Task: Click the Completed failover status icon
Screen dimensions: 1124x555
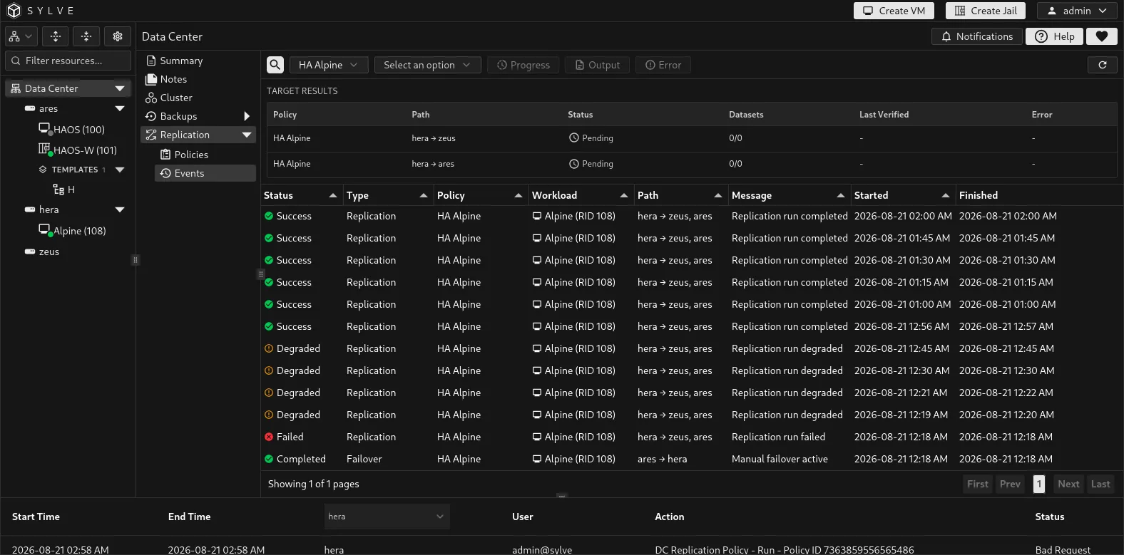Action: tap(269, 459)
